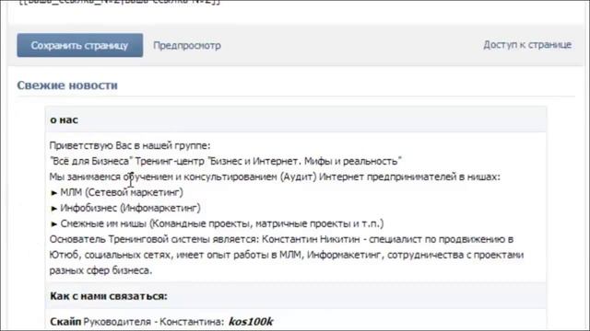590x331 pixels.
Task: Click the Сохранить страницу button
Action: [80, 45]
